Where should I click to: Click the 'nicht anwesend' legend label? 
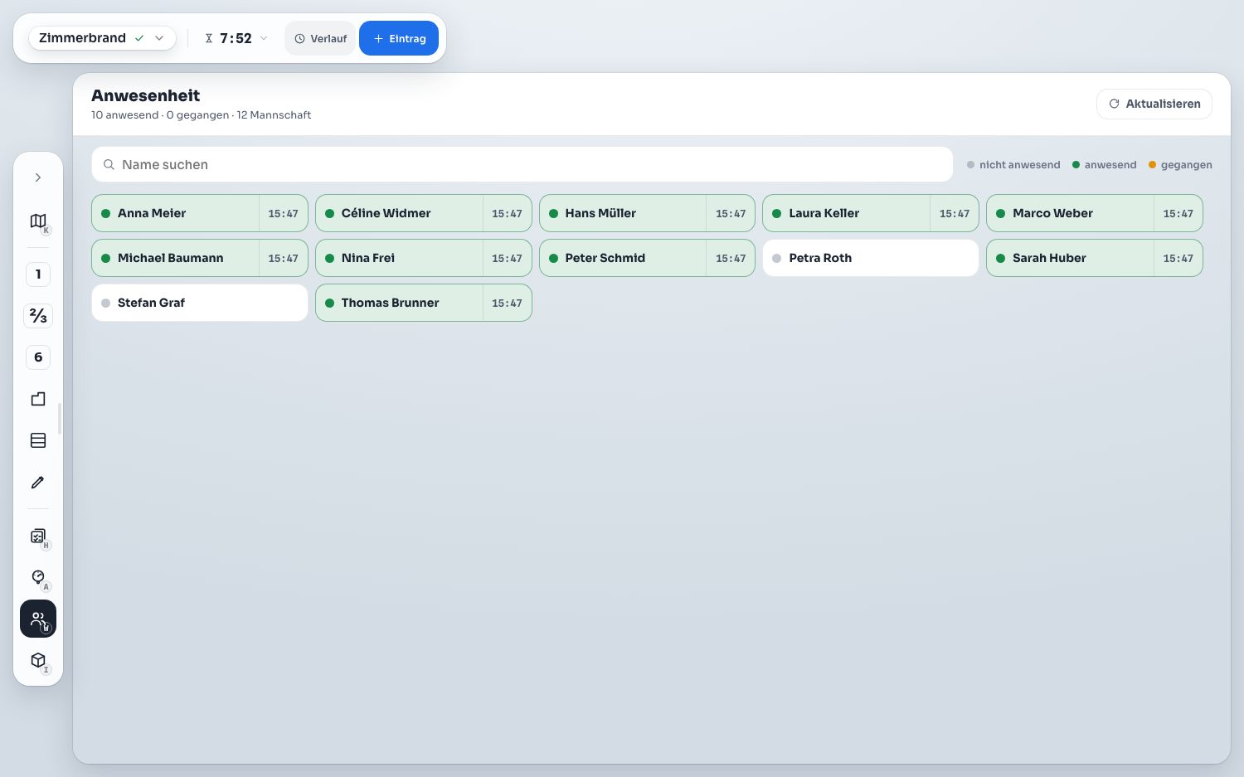click(x=1019, y=164)
